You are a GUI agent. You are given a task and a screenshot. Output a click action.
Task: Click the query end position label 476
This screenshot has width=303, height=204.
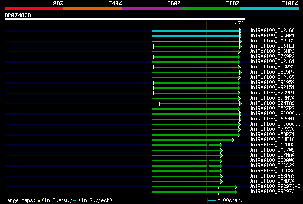pyautogui.click(x=239, y=23)
